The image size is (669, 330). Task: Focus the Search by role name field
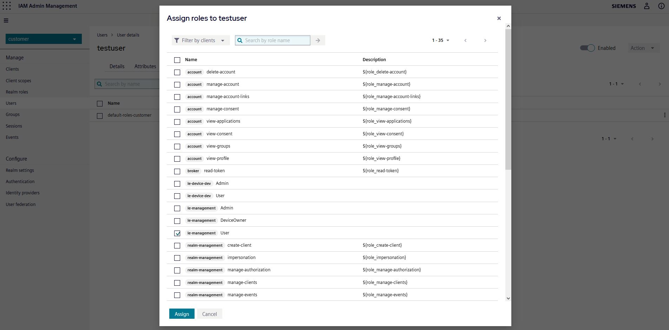click(x=276, y=40)
